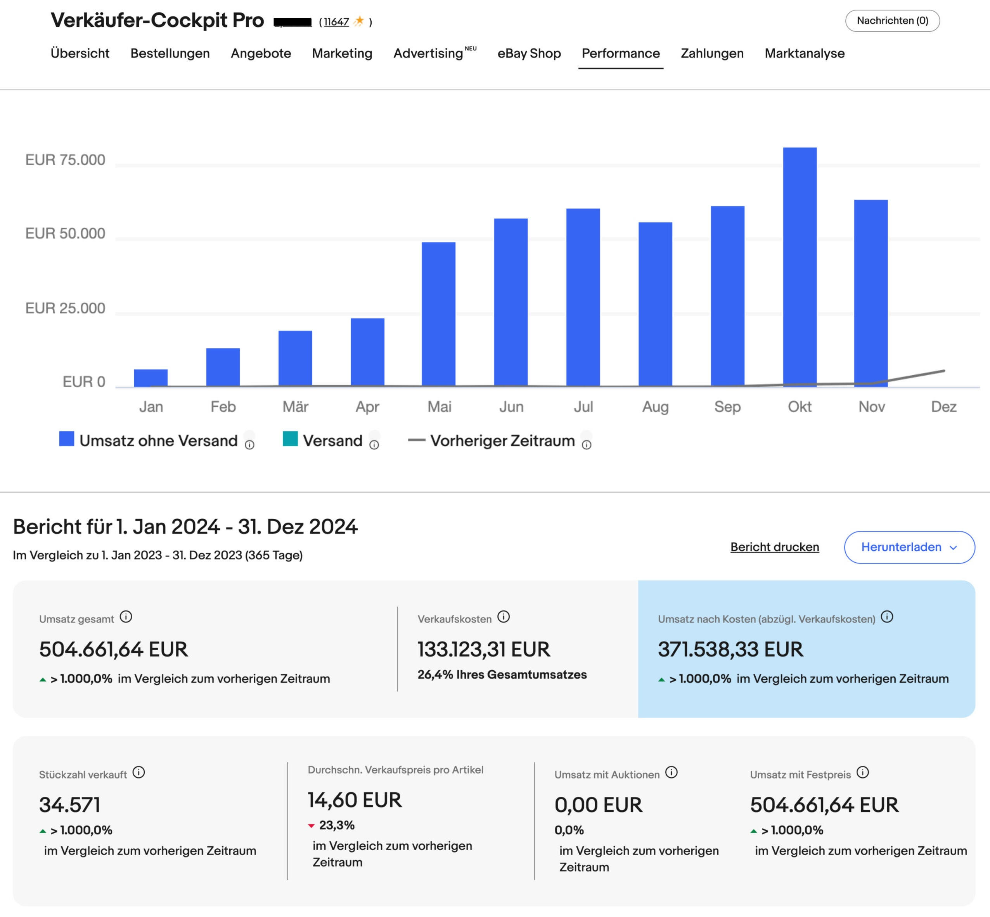
Task: Switch to the Marktanalyse tab
Action: 804,54
